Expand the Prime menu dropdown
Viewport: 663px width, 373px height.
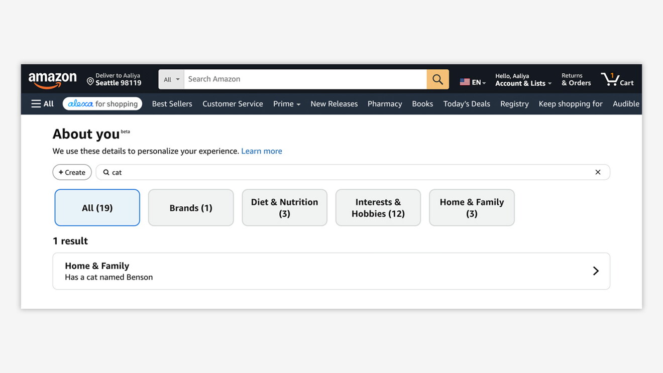(287, 104)
